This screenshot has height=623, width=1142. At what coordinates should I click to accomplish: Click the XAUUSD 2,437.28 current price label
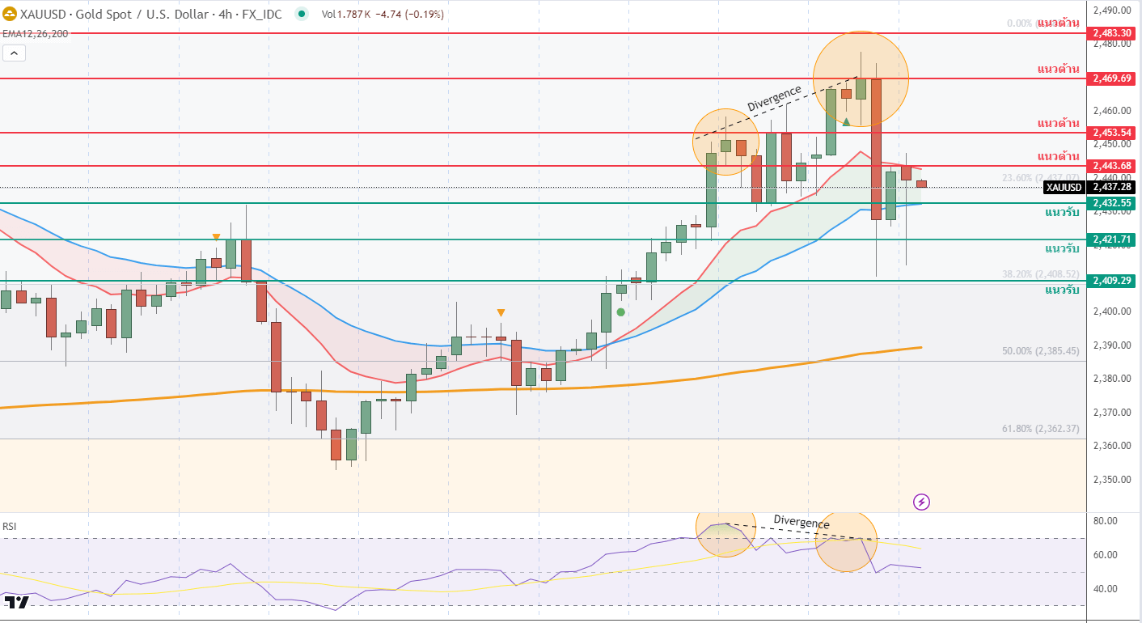click(1089, 187)
